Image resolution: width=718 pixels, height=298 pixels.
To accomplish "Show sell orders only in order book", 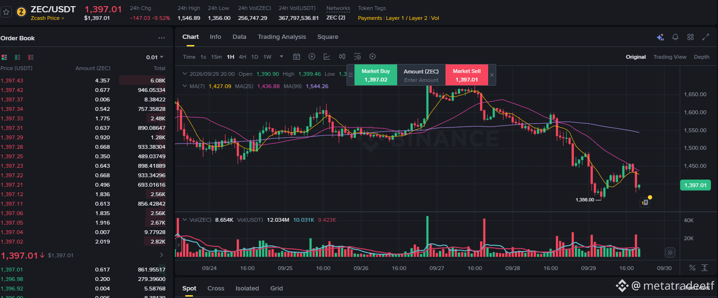I will pyautogui.click(x=31, y=57).
